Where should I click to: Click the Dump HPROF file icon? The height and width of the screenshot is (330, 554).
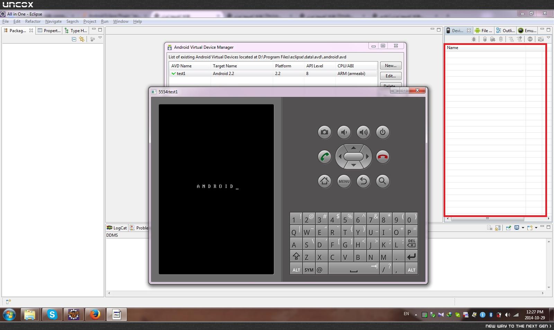point(493,39)
